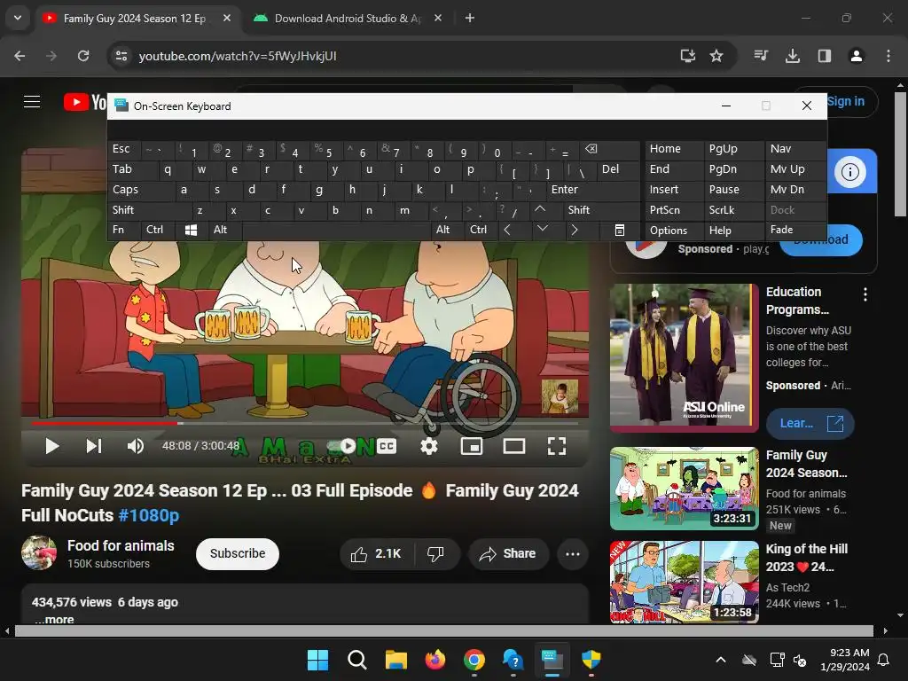Install app icon in address bar

687,56
